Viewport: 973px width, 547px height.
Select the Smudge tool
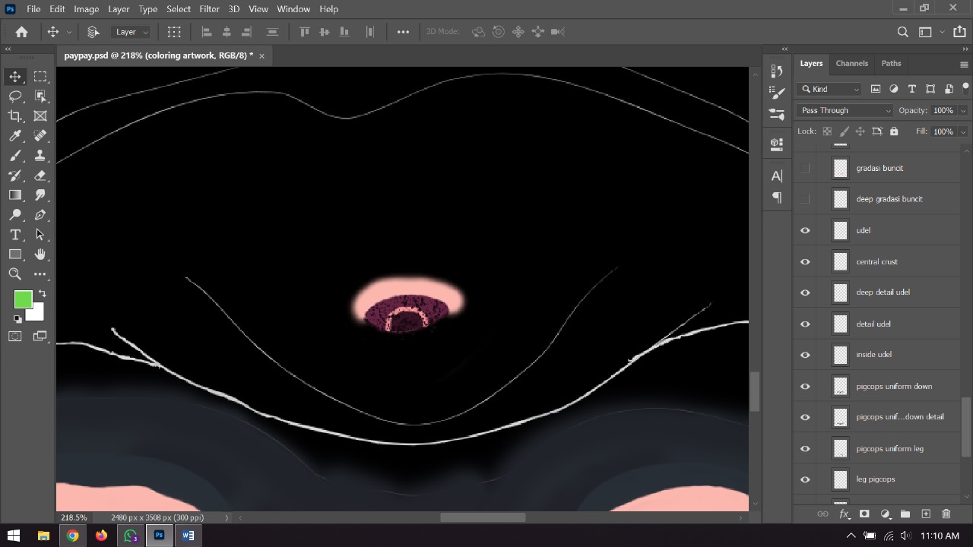(40, 195)
